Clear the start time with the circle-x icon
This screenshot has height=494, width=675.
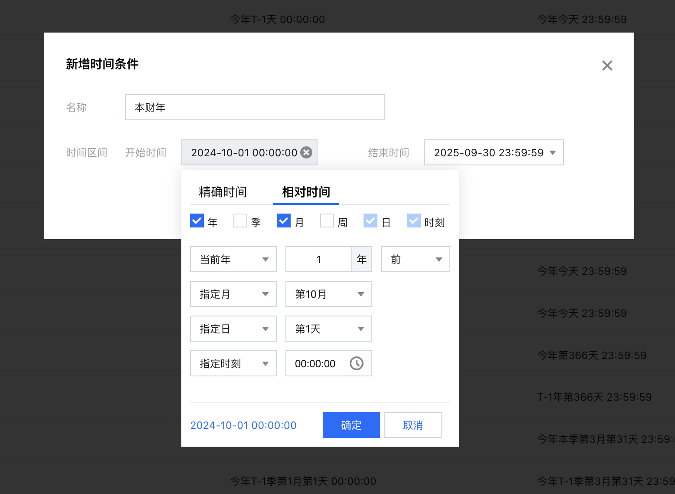pos(306,152)
